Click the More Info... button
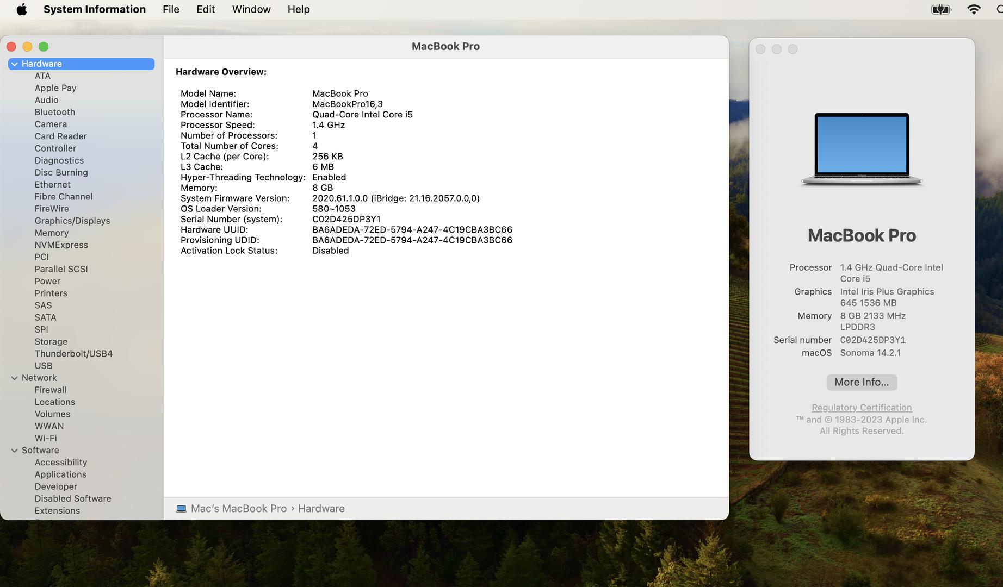 (862, 382)
